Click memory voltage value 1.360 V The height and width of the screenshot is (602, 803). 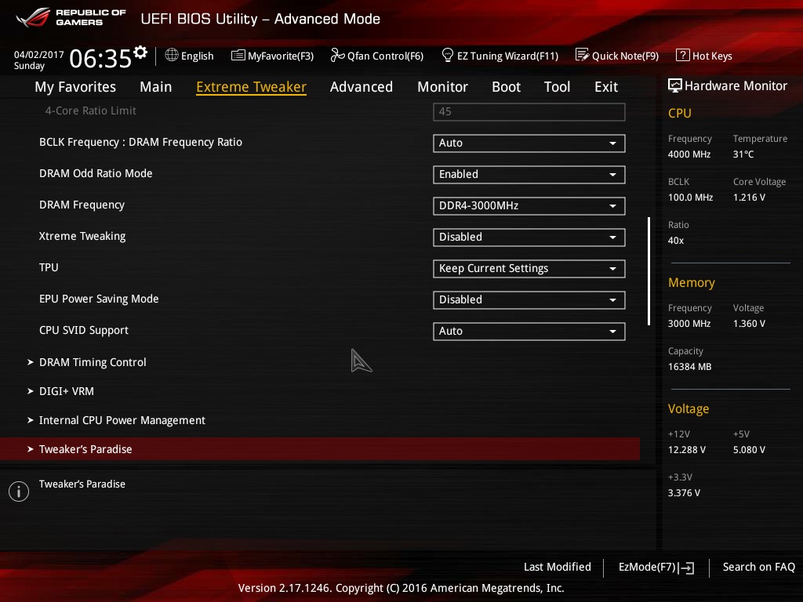(x=749, y=324)
